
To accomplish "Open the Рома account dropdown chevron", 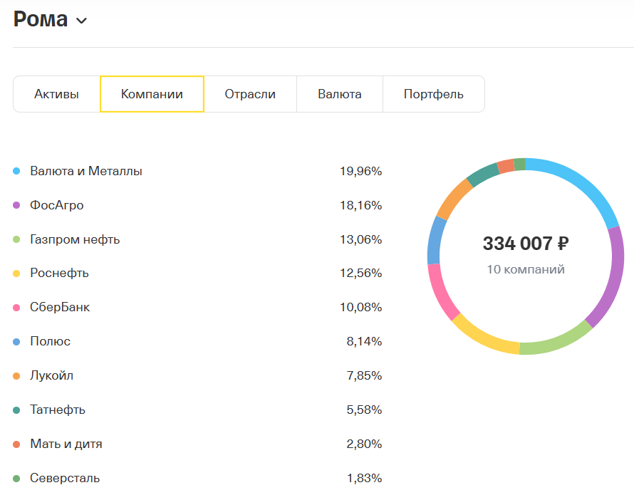I will click(x=82, y=21).
